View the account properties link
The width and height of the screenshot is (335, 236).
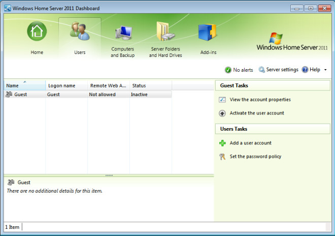point(260,100)
